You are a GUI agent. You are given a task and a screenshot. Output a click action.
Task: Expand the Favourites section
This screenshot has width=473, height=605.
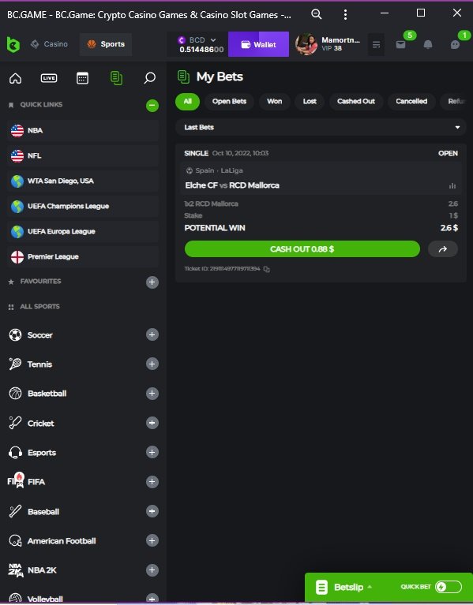[152, 282]
